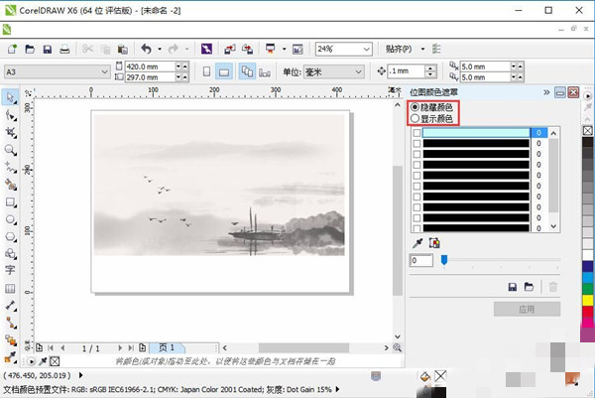
Task: Save the color mask with the disk icon
Action: 513,287
